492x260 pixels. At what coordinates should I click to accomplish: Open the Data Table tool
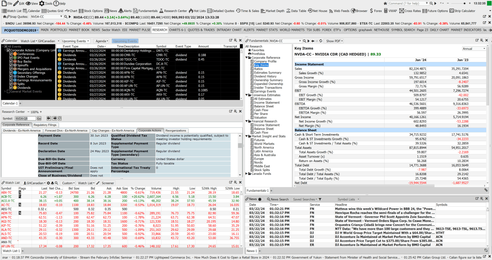click(297, 11)
